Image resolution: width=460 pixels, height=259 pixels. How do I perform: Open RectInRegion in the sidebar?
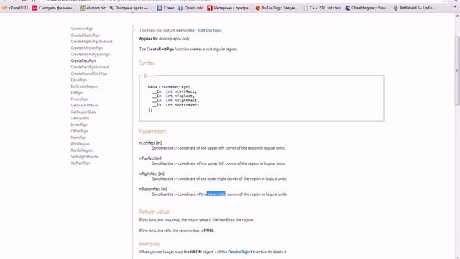click(82, 150)
